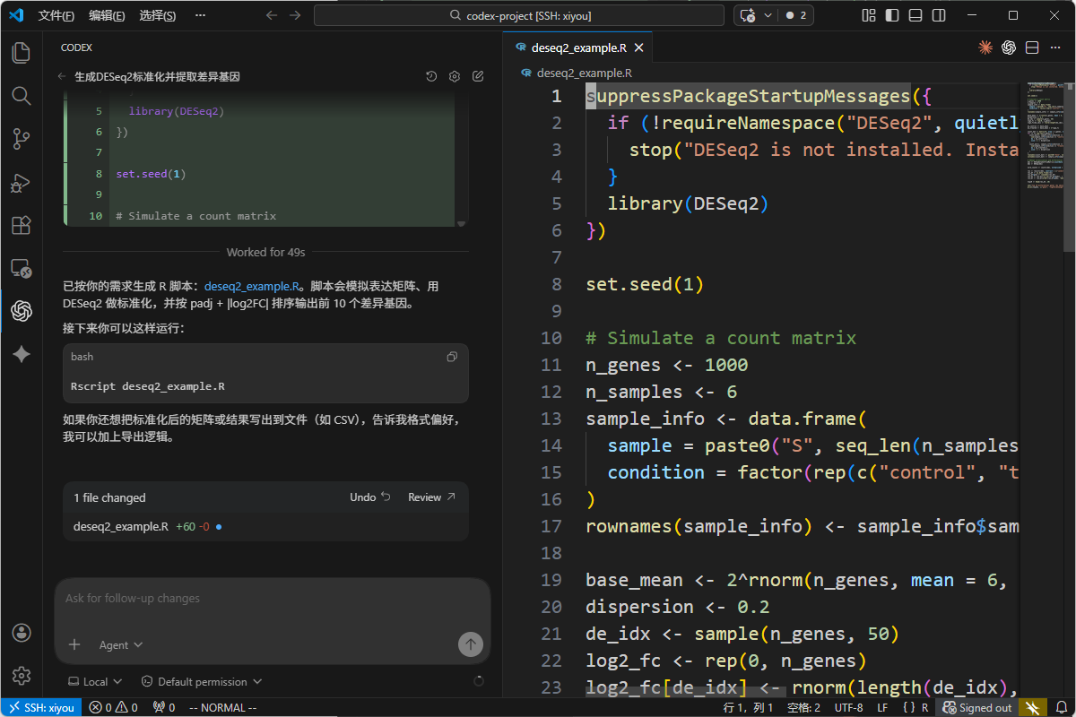Select the deseq2_example.R editor tab
This screenshot has height=717, width=1076.
[579, 48]
